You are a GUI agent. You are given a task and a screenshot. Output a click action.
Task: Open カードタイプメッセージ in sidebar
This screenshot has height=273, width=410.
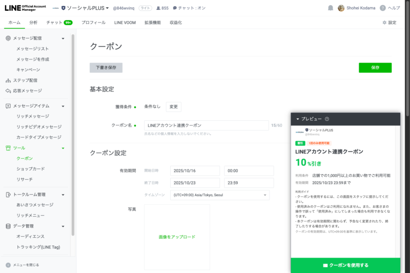click(x=39, y=137)
